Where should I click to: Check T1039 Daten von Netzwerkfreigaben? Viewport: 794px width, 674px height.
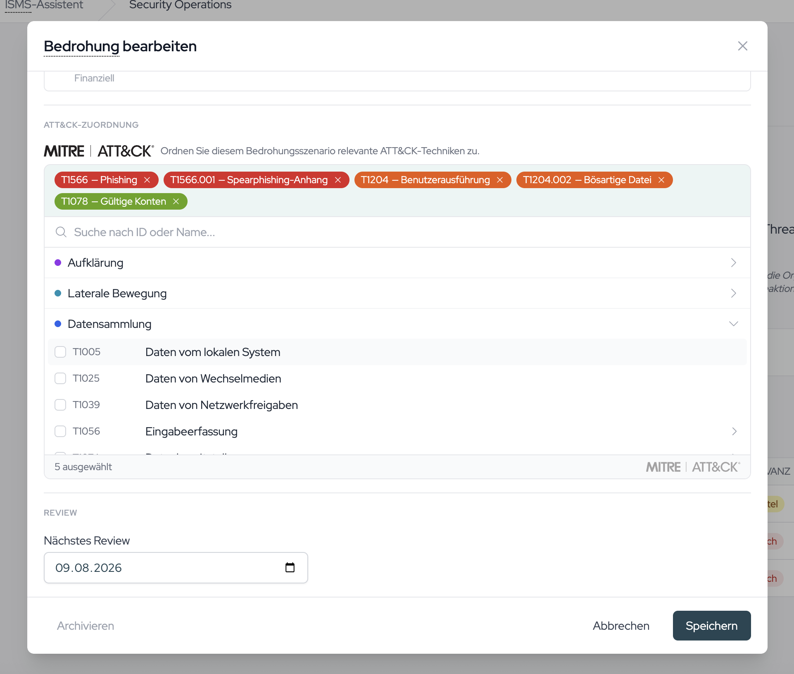click(x=60, y=405)
